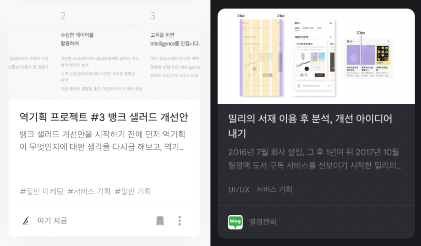Screen dimensions: 421x246
Task: Open article 밀리의 서재 이용 후 분석
Action: (310, 126)
